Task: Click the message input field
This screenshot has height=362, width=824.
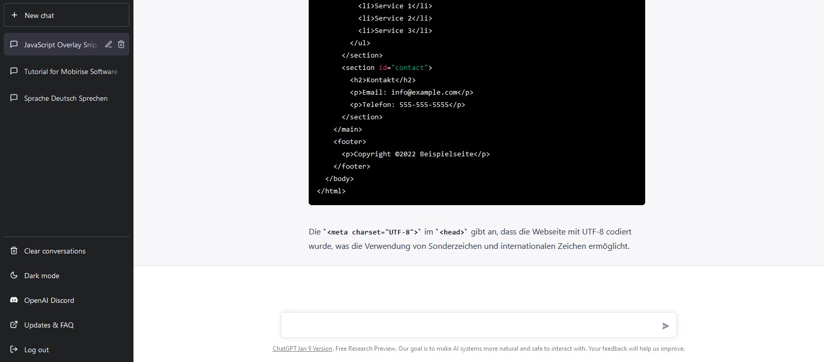Action: [x=469, y=325]
